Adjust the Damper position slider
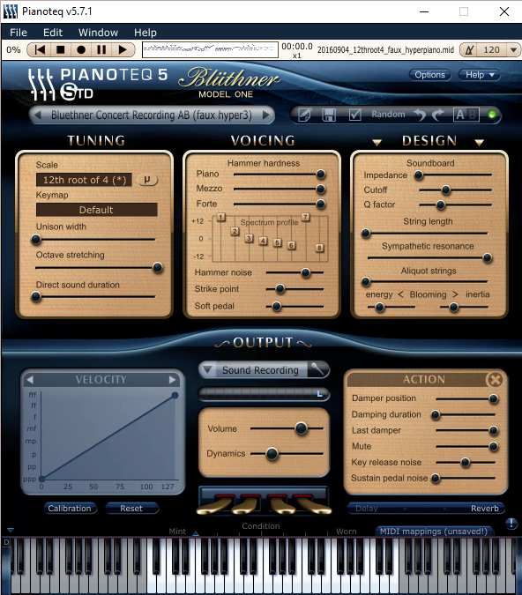 [x=493, y=398]
